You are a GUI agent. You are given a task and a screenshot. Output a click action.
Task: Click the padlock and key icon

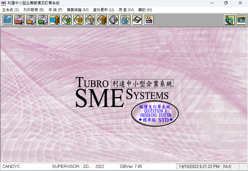click(125, 20)
